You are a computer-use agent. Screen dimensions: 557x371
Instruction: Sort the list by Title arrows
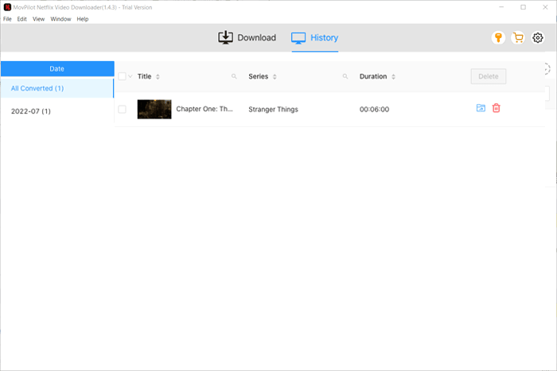click(x=158, y=76)
